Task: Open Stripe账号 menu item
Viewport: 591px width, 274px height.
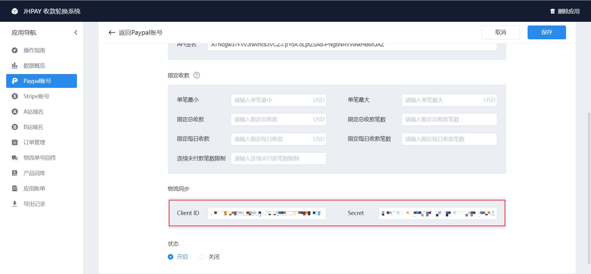Action: (42, 96)
